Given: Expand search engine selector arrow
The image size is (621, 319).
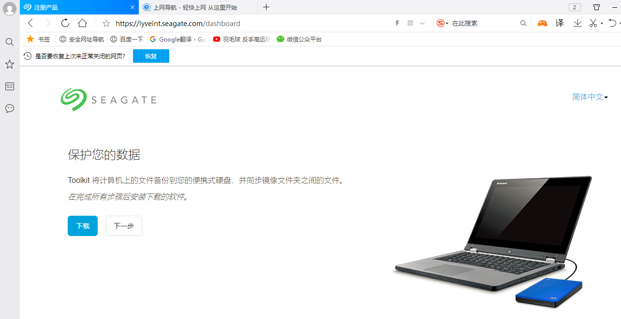Looking at the screenshot, I should [x=447, y=23].
